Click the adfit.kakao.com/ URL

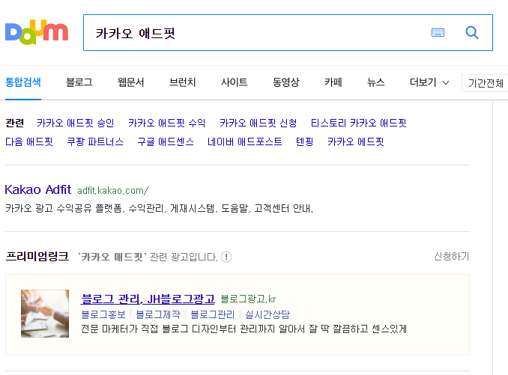[113, 191]
